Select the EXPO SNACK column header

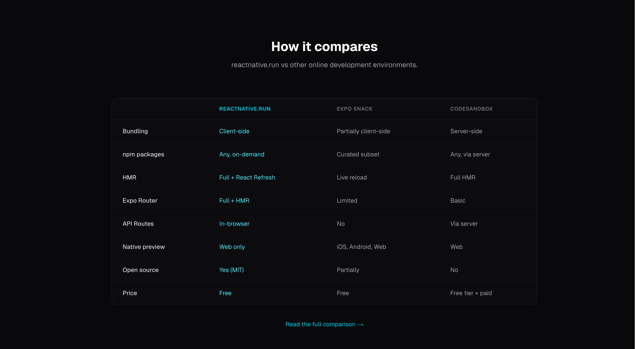click(355, 109)
